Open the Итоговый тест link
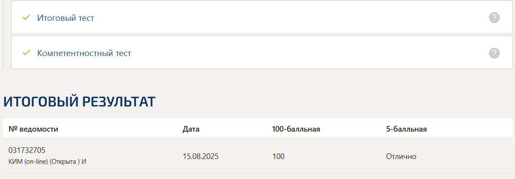This screenshot has width=515, height=179. click(x=66, y=18)
